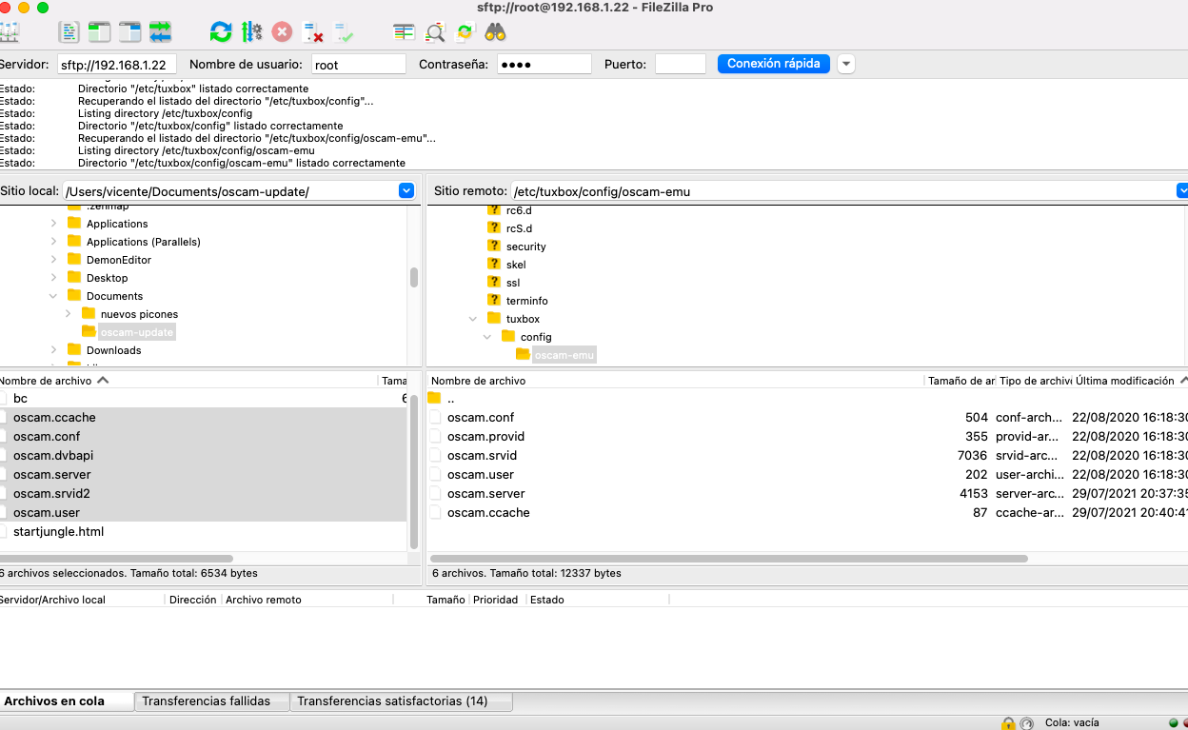Screen dimensions: 1188x730
Task: Click the Conexión rápida button
Action: pyautogui.click(x=773, y=64)
